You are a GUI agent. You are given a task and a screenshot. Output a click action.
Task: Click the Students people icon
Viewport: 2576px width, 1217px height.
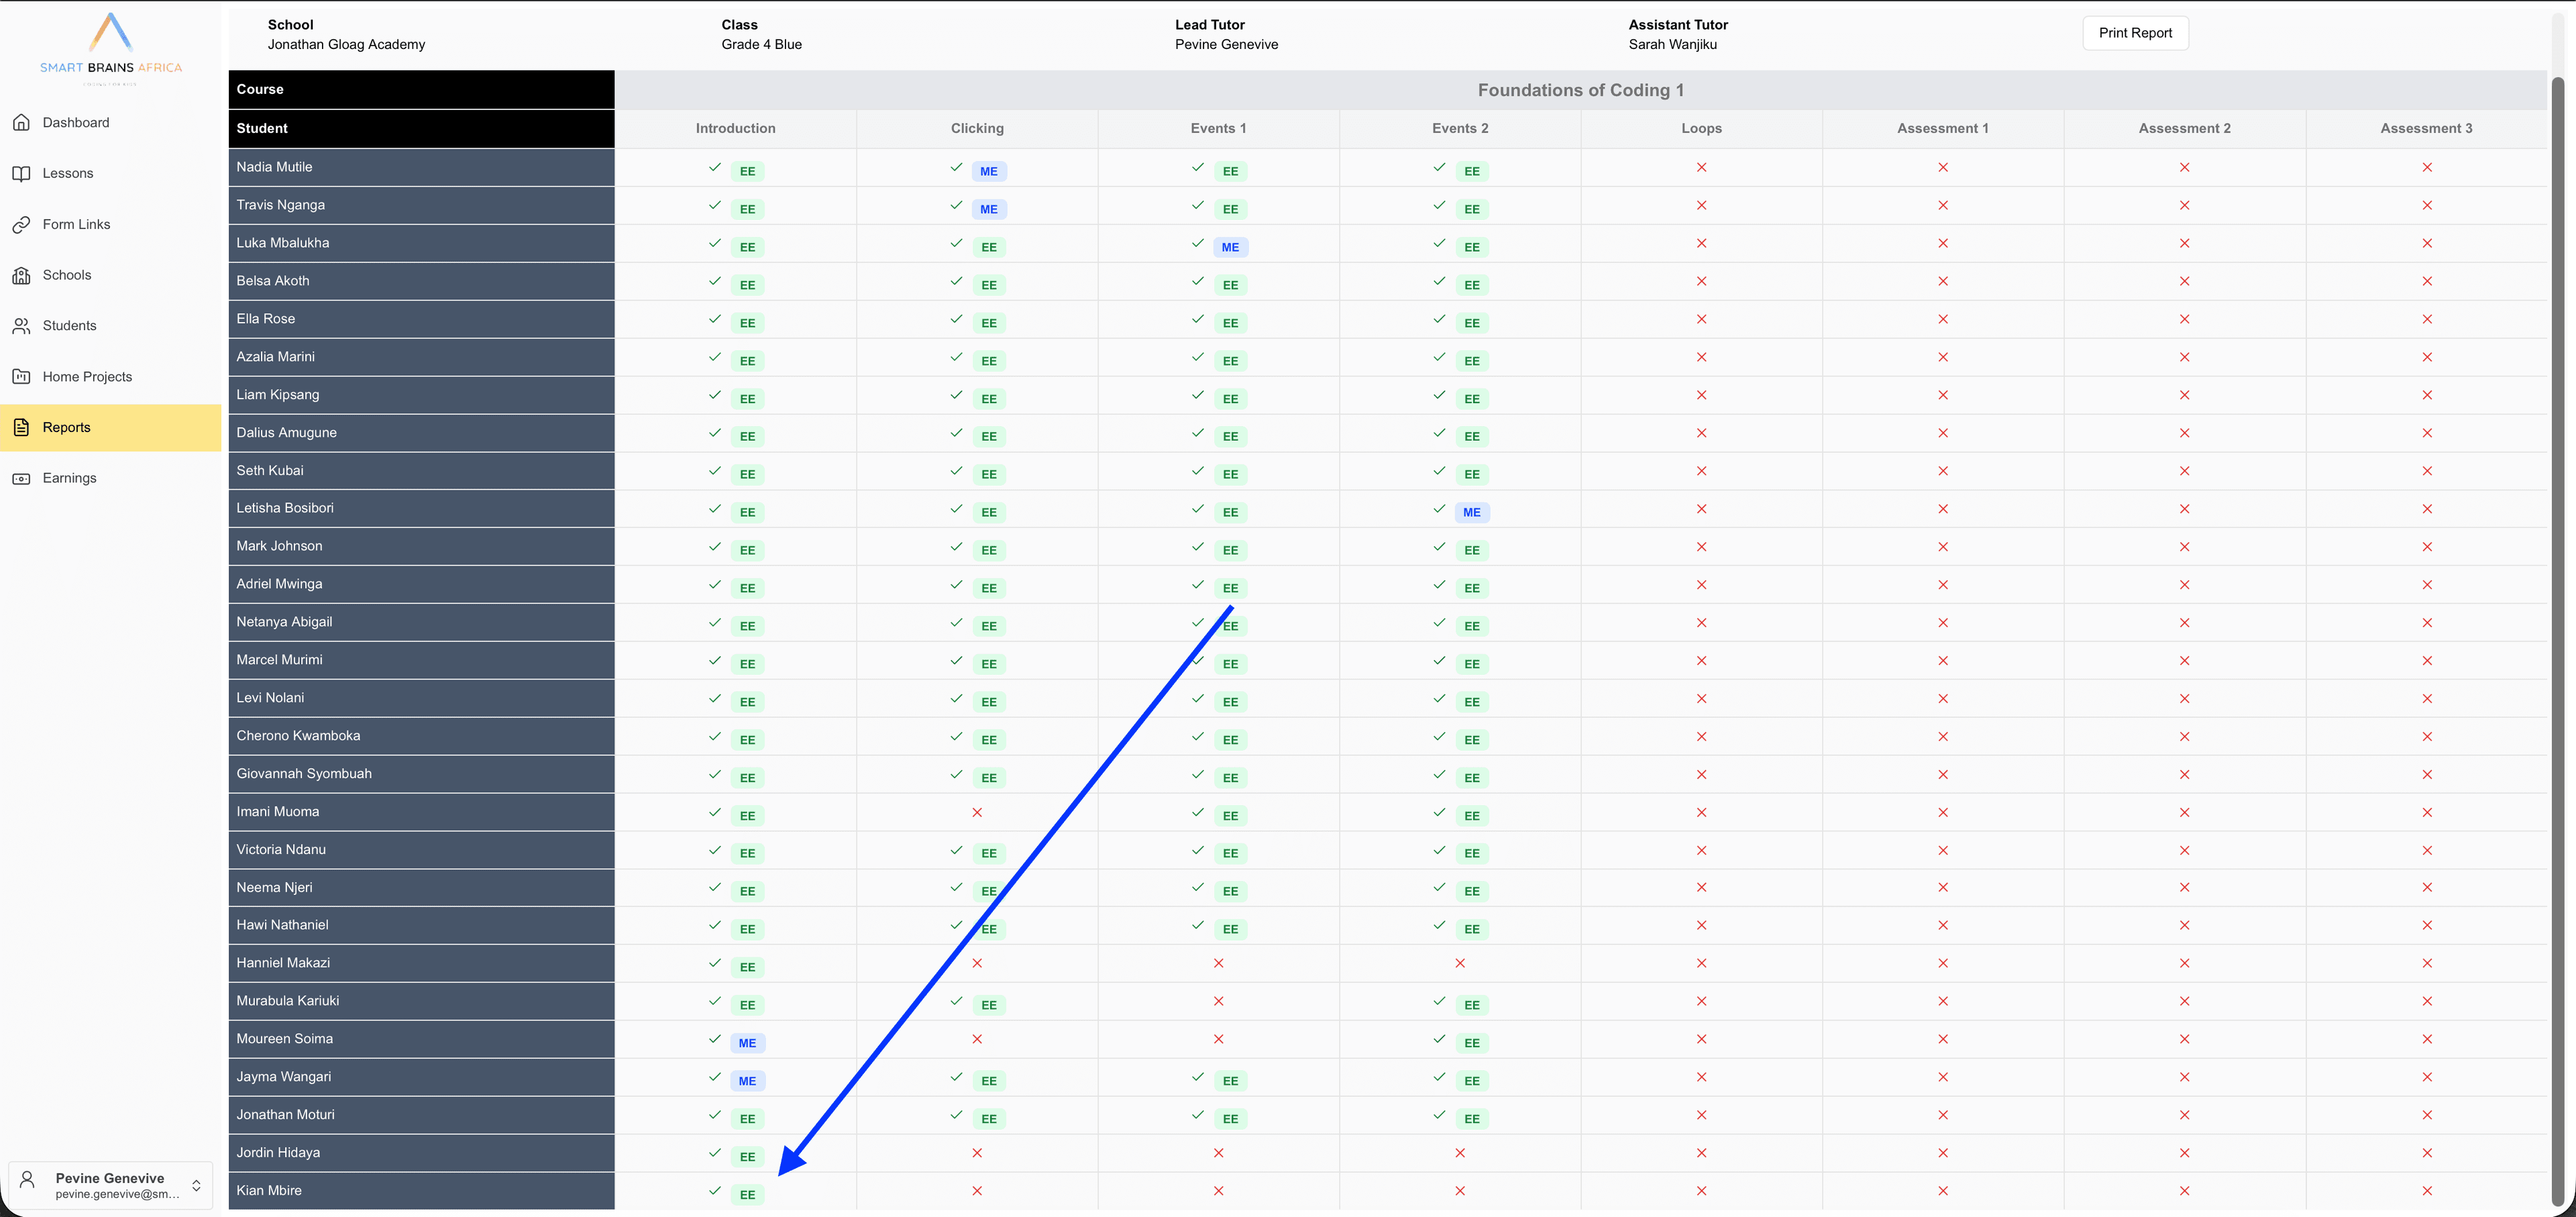[21, 326]
